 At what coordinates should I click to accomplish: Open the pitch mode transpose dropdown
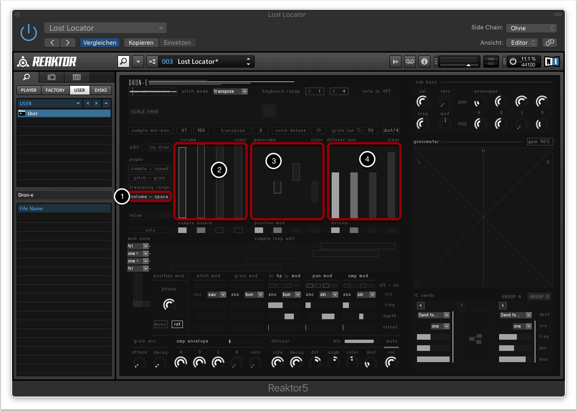pyautogui.click(x=230, y=91)
